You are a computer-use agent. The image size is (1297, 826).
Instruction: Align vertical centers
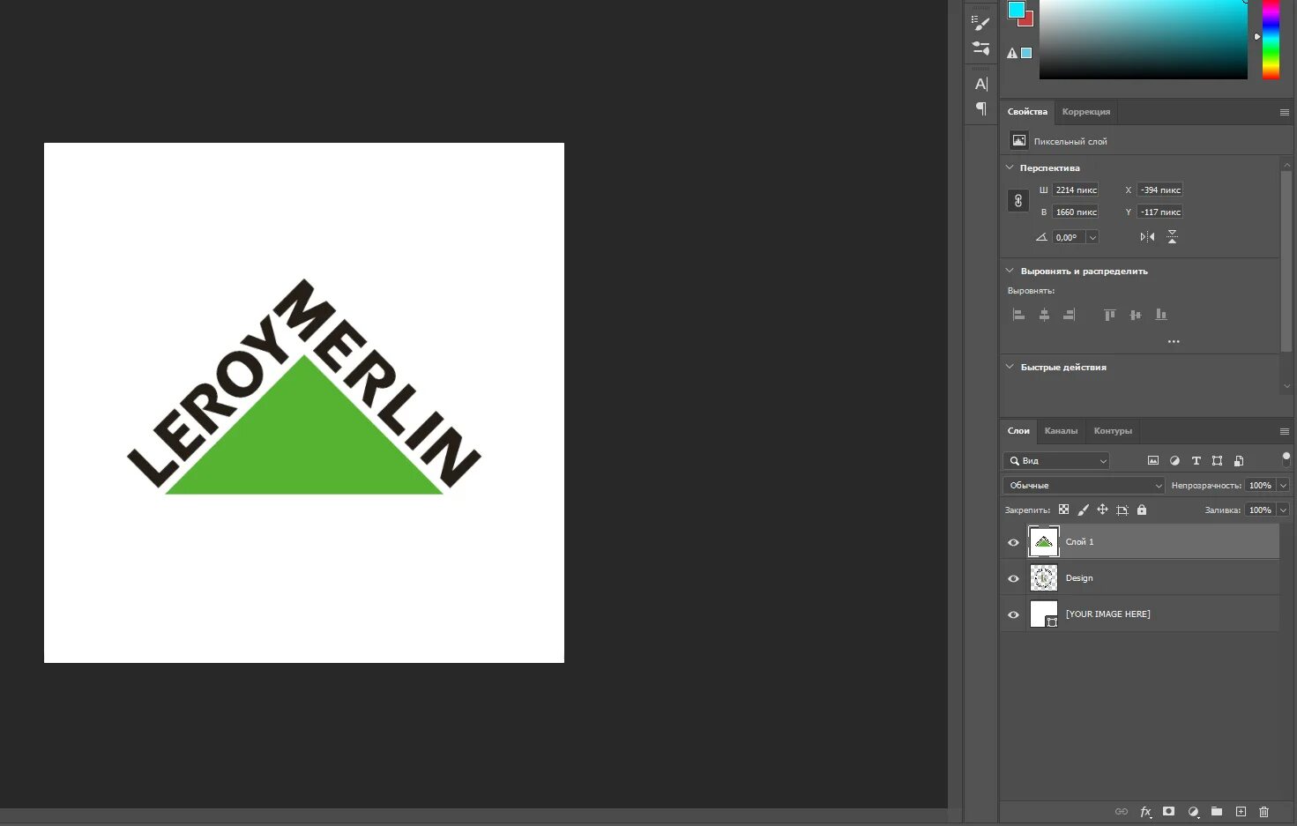click(1136, 315)
